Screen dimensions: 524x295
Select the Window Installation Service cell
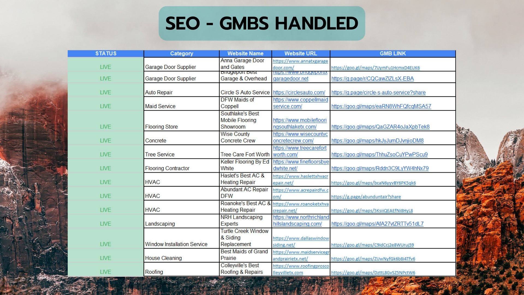tap(176, 244)
